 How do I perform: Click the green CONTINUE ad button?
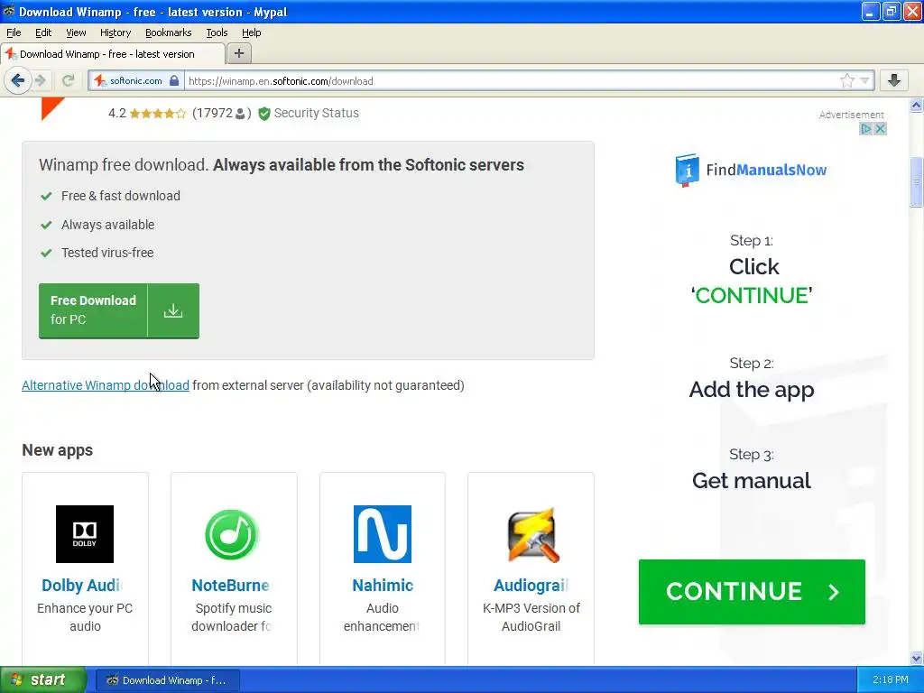click(x=752, y=592)
